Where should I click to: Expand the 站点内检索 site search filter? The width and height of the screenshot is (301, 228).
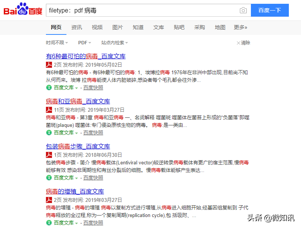pos(115,42)
